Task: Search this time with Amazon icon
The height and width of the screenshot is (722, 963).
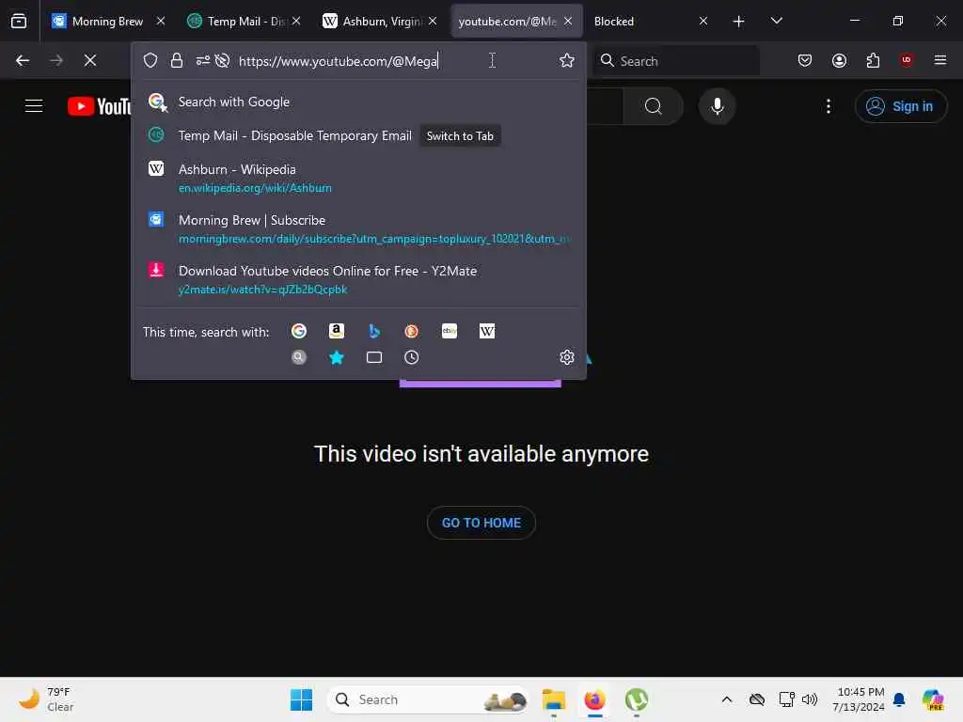Action: pyautogui.click(x=336, y=332)
